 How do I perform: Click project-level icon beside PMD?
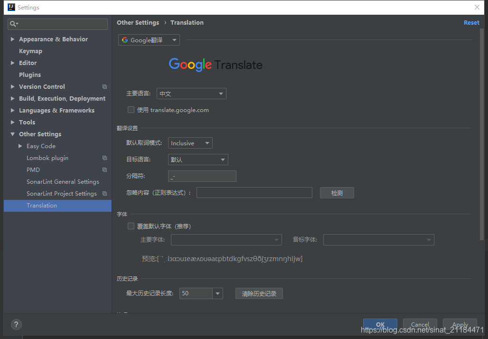pyautogui.click(x=104, y=169)
